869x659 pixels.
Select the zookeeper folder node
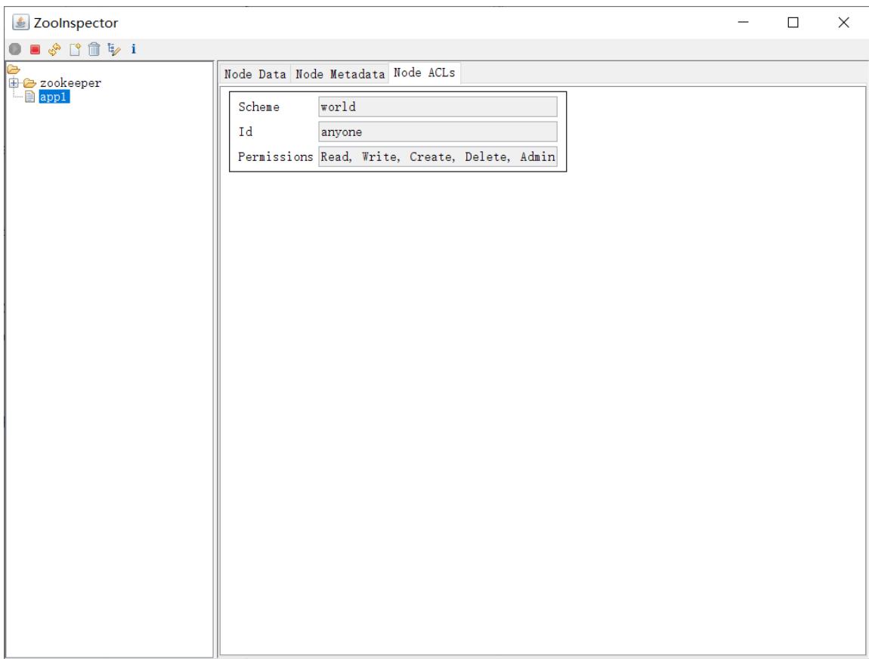pos(70,83)
